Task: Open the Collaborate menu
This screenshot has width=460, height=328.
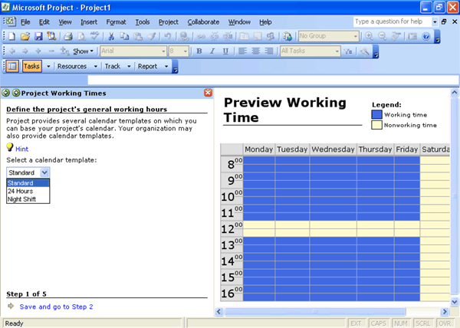Action: pyautogui.click(x=202, y=22)
